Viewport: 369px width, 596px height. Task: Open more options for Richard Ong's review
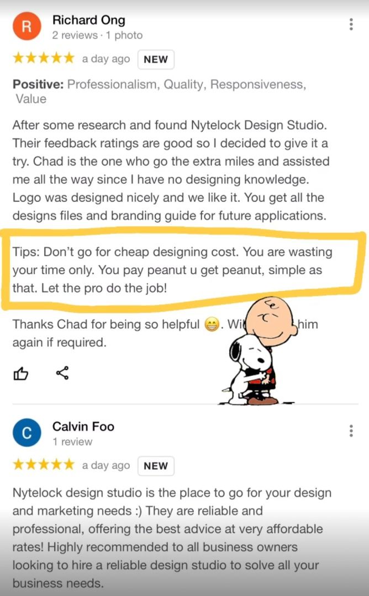(351, 24)
